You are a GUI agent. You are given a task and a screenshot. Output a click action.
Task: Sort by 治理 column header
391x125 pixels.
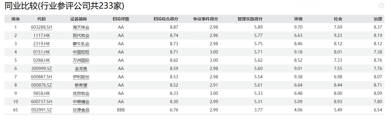[378, 19]
